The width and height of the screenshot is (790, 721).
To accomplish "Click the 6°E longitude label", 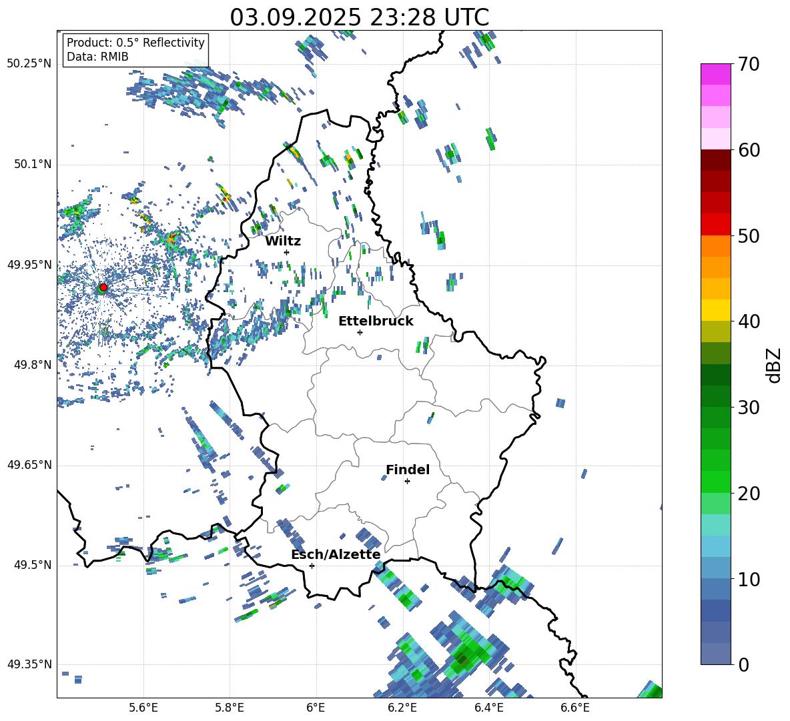I will pyautogui.click(x=316, y=708).
